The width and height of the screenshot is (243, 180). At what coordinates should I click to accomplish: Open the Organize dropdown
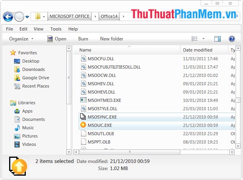pos(21,39)
